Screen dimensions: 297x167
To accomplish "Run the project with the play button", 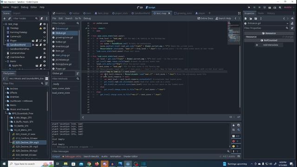I will [x=249, y=7].
